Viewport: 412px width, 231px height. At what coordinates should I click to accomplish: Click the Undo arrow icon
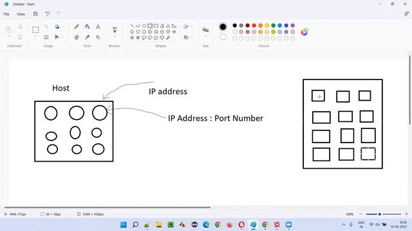[47, 14]
